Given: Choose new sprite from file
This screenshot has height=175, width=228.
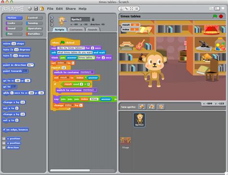Looking at the screenshot, I should point(151,107).
